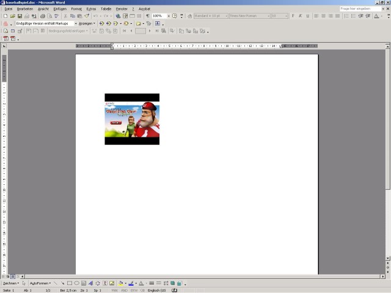
Task: Click the font color A in drawing toolbar
Action: coord(141,283)
